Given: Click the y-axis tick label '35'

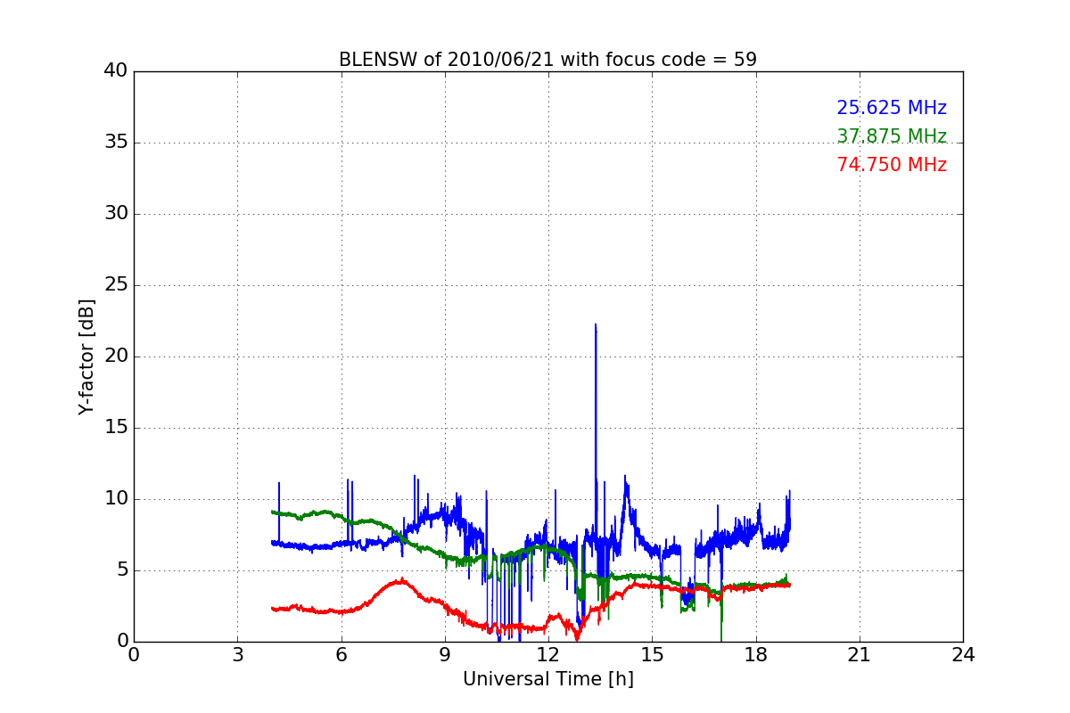Looking at the screenshot, I should (116, 143).
